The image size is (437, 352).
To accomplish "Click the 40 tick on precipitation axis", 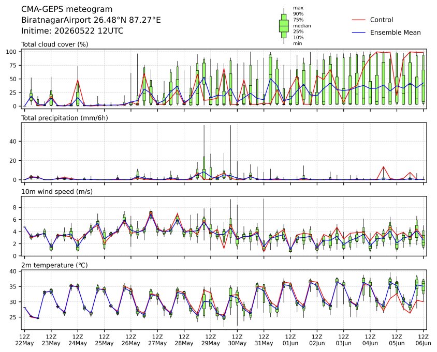I will (x=13, y=141).
